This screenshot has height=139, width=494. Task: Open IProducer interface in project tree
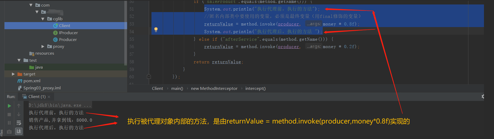[x=68, y=33]
